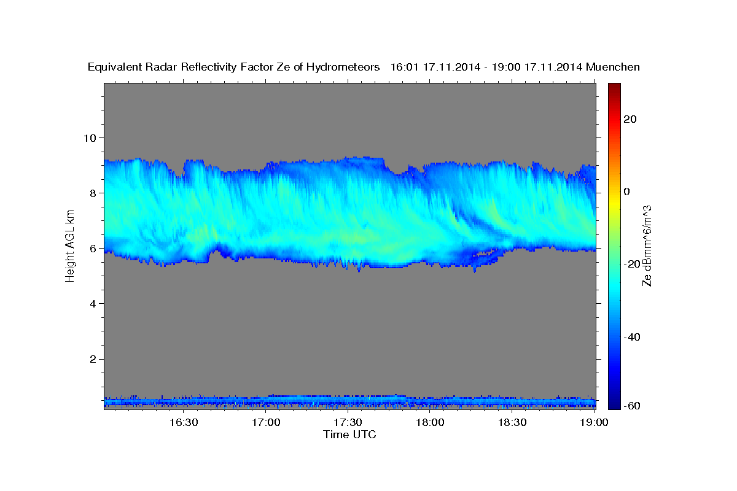Viewport: 737px width, 491px height.
Task: Click the x-axis label 'Time UTC'
Action: [x=349, y=435]
